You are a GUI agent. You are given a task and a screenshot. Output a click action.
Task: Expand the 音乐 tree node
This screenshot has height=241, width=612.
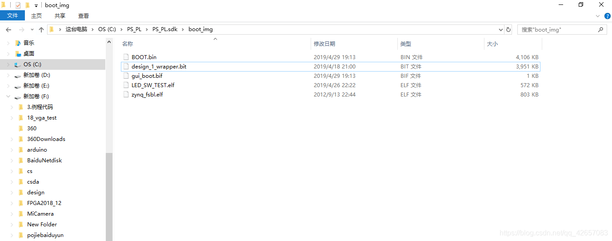tap(8, 43)
